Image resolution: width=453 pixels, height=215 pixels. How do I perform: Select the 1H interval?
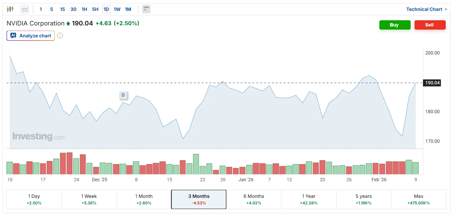pos(84,9)
